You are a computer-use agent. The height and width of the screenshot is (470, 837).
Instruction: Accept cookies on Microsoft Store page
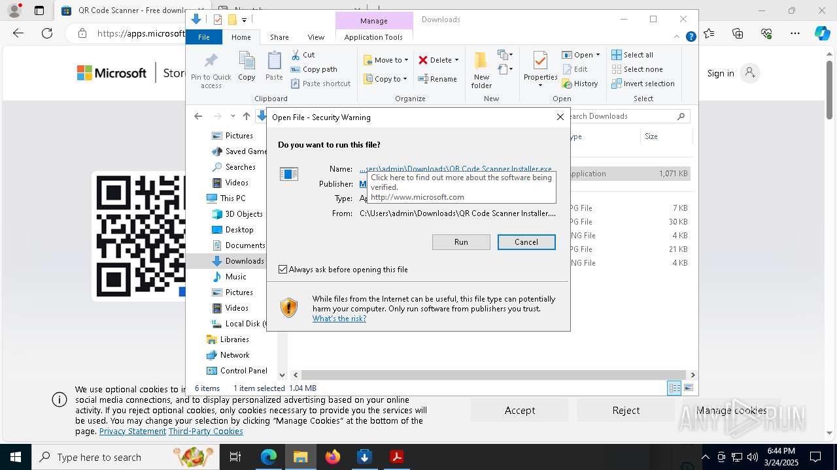point(520,411)
